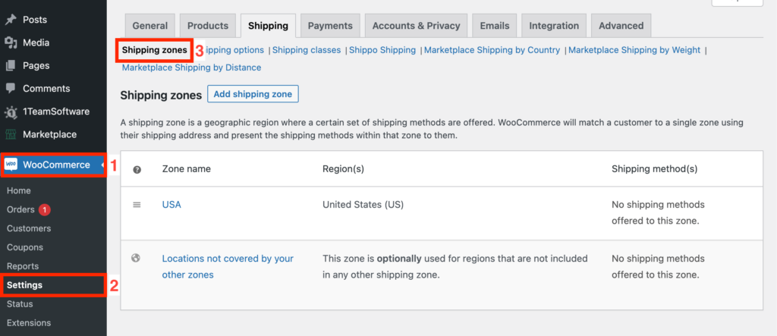Go to Marketplace Shipping by Distance
Screen dimensions: 777x336
(191, 68)
